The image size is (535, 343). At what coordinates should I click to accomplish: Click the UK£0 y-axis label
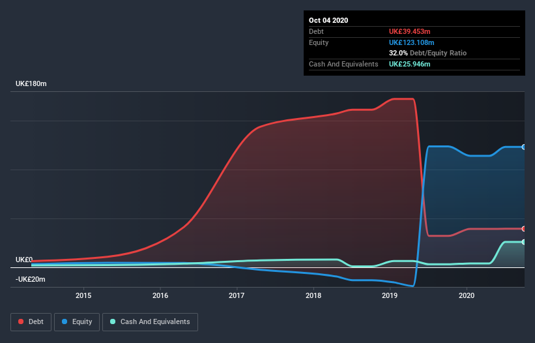[x=24, y=260]
